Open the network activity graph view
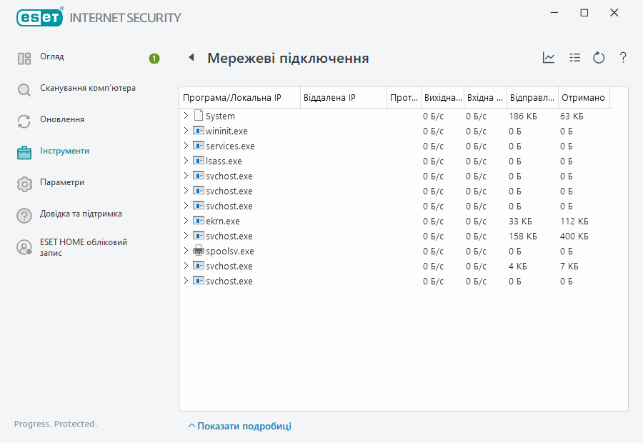 549,57
